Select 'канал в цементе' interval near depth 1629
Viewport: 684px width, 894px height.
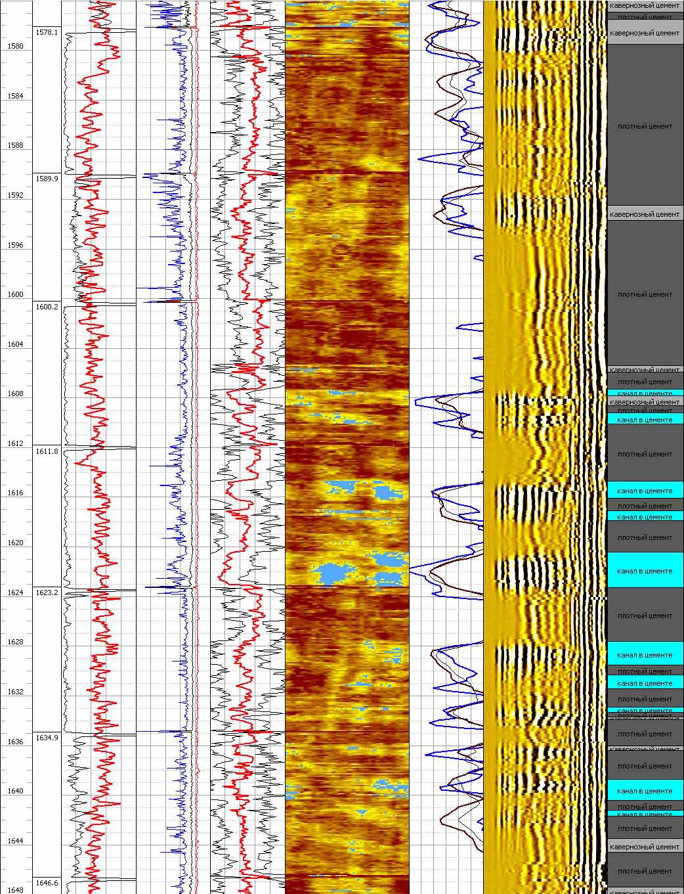tap(645, 655)
